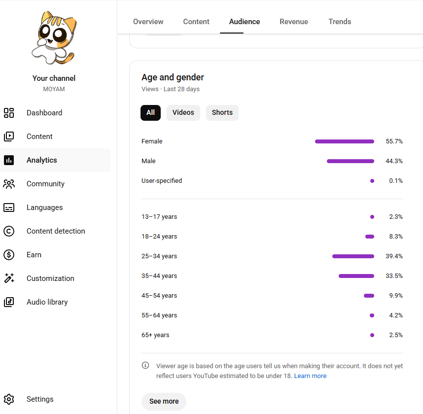Switch to the Content analytics tab
The width and height of the screenshot is (423, 414).
click(196, 22)
